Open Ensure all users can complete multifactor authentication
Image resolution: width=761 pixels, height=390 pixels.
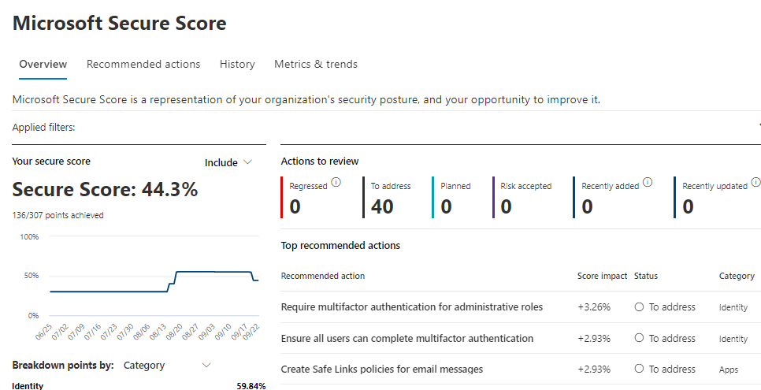[406, 339]
